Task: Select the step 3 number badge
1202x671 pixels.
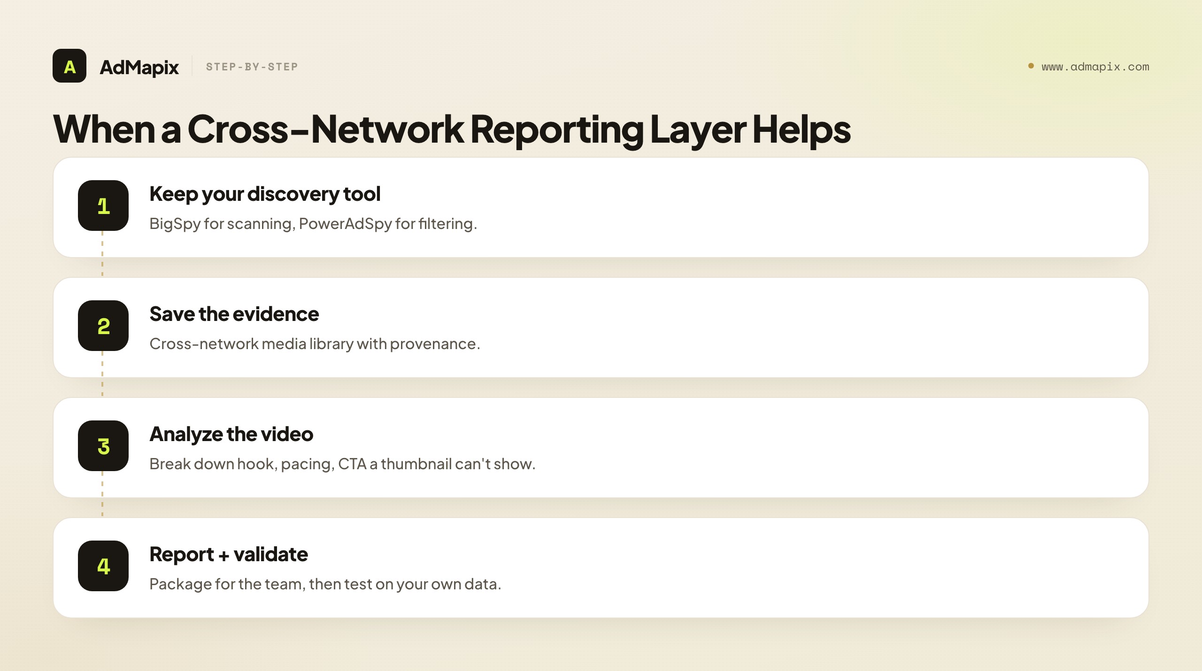Action: click(x=103, y=446)
